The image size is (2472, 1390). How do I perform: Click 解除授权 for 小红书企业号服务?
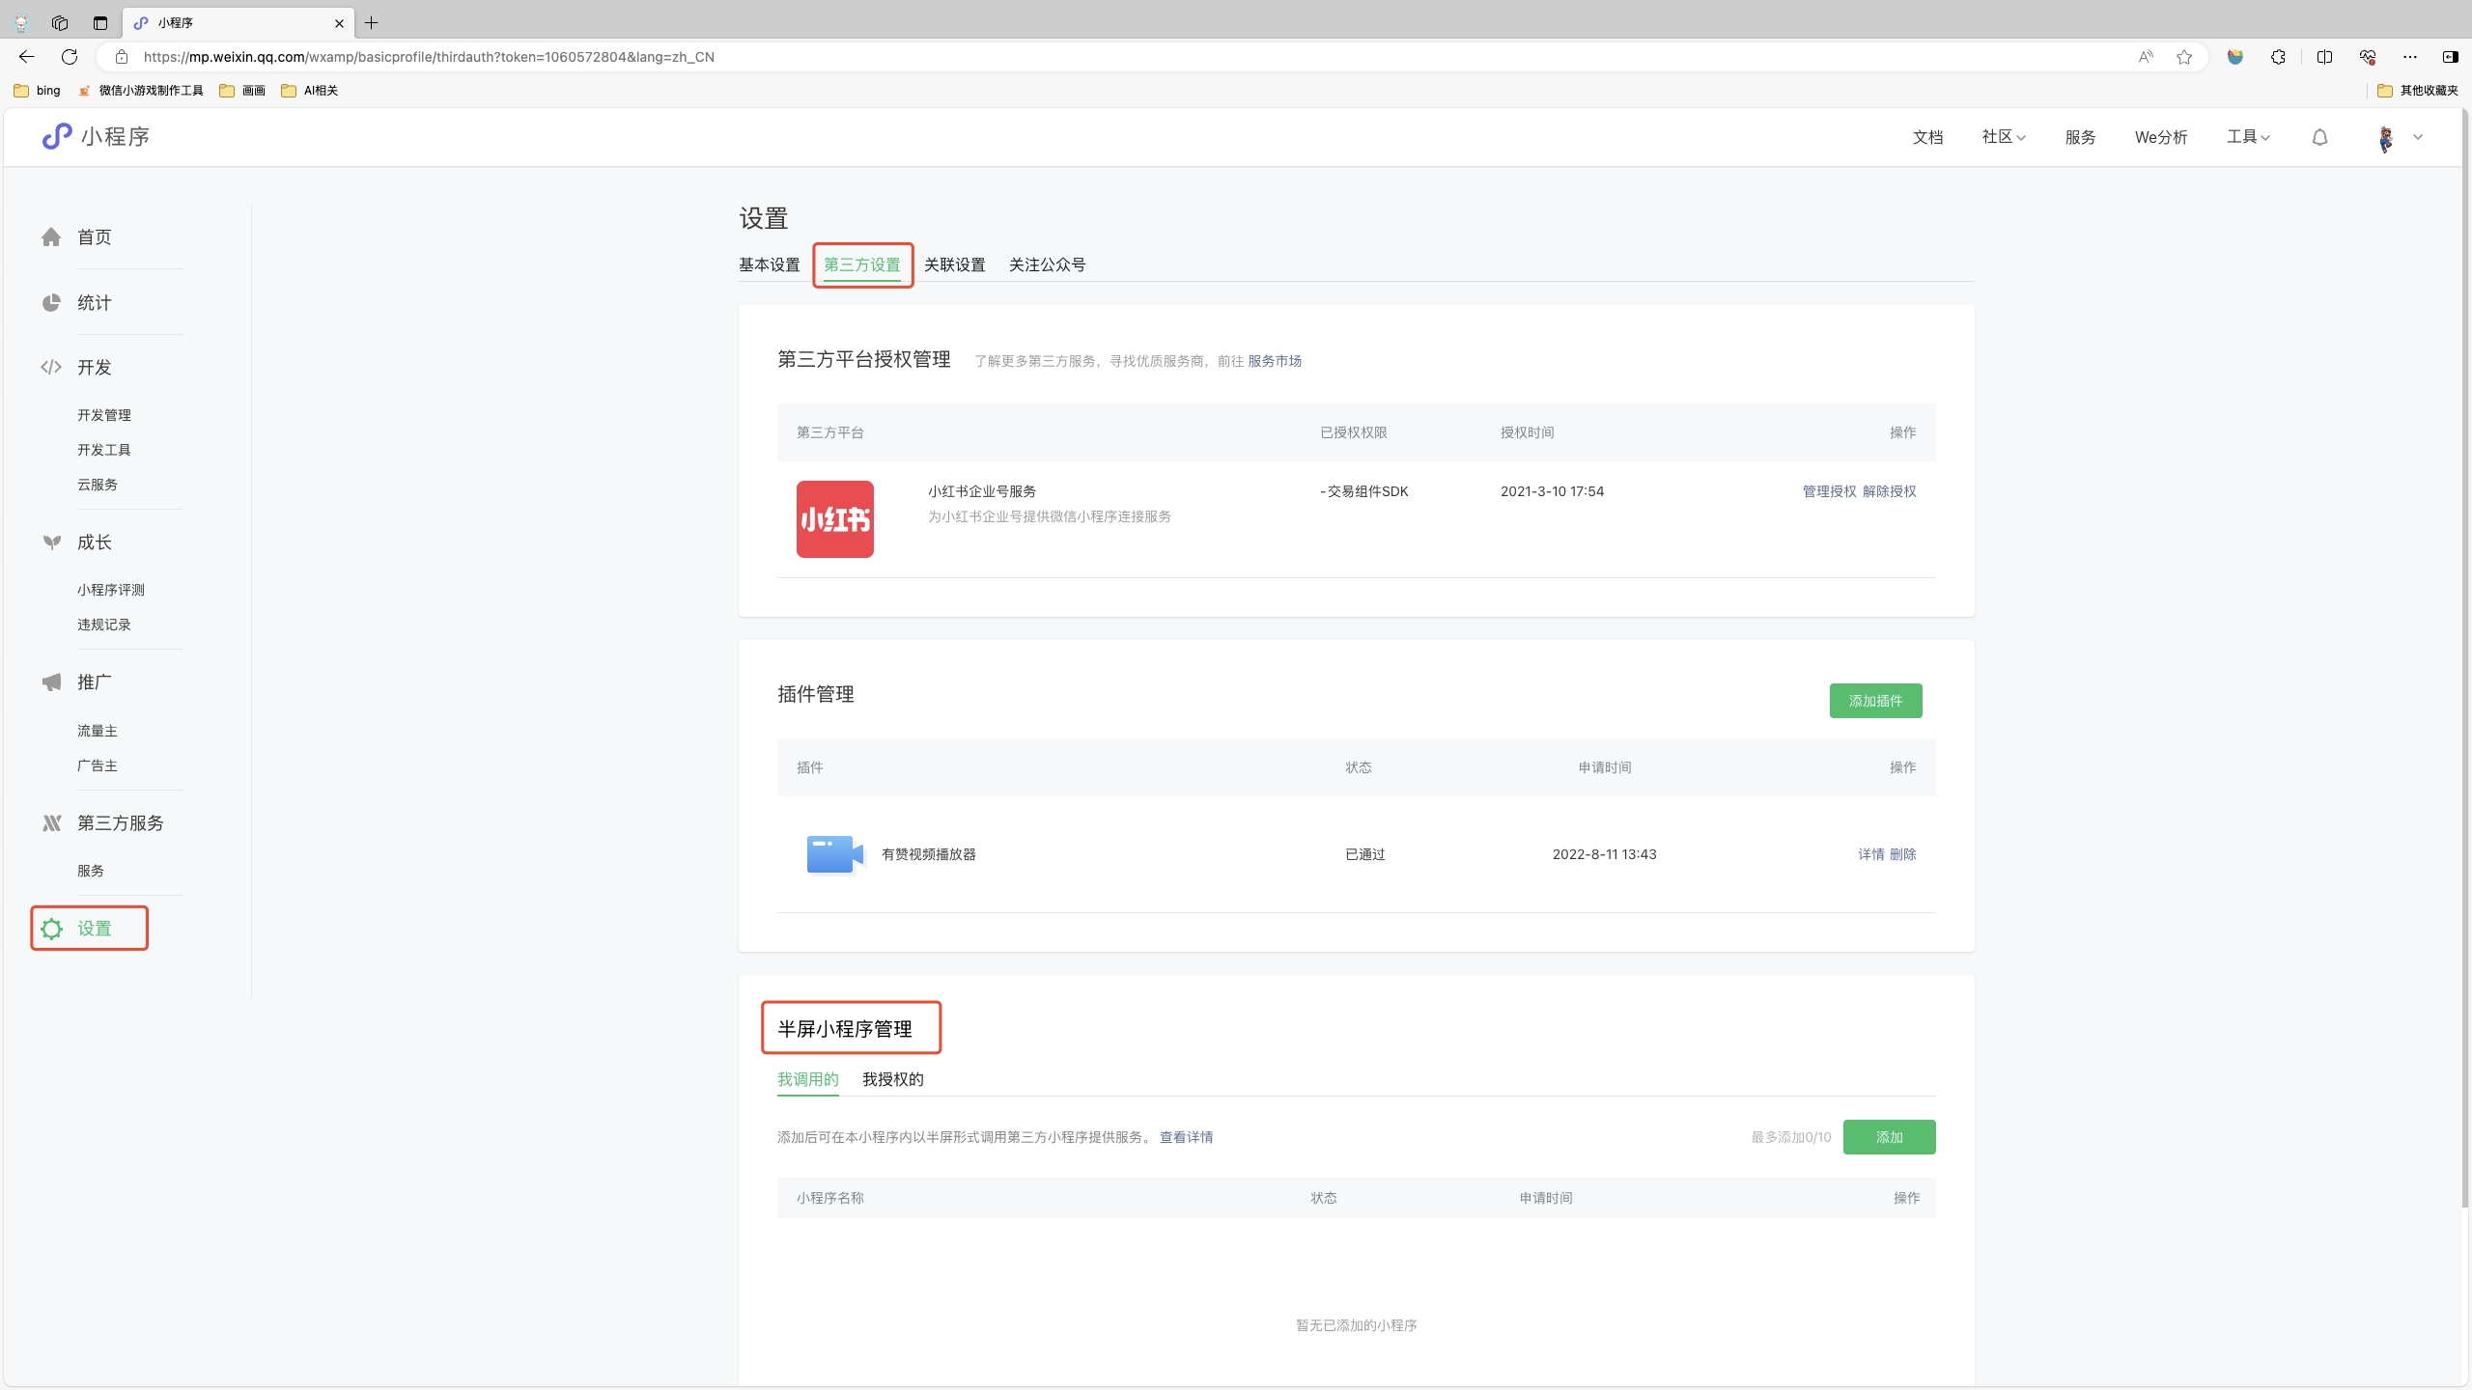coord(1889,491)
